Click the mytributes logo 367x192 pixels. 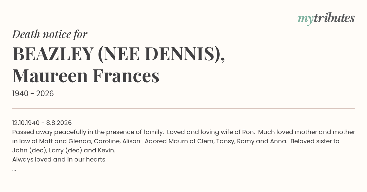326,19
